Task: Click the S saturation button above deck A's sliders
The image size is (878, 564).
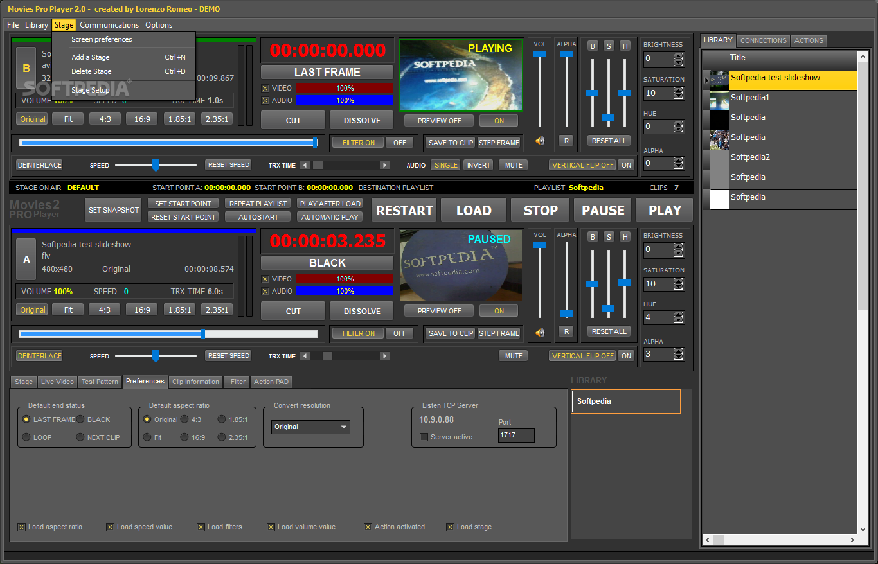Action: pos(609,237)
